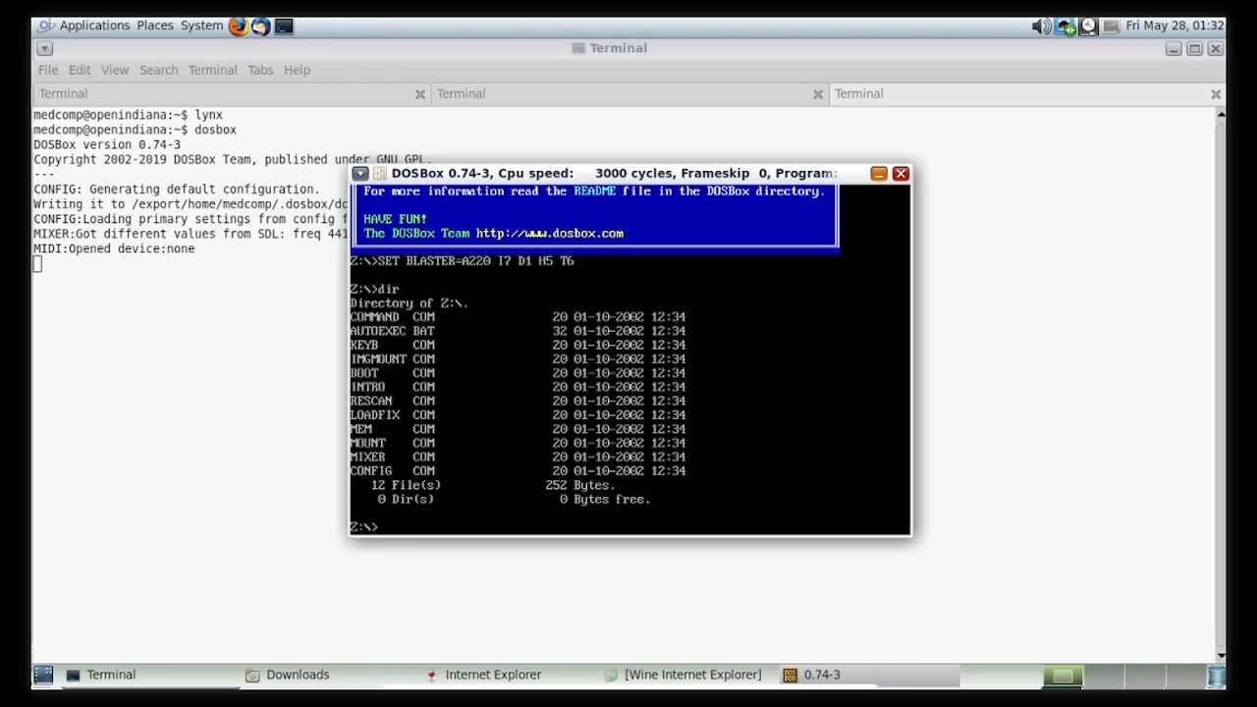1257x707 pixels.
Task: Open the Applications menu
Action: pyautogui.click(x=94, y=26)
